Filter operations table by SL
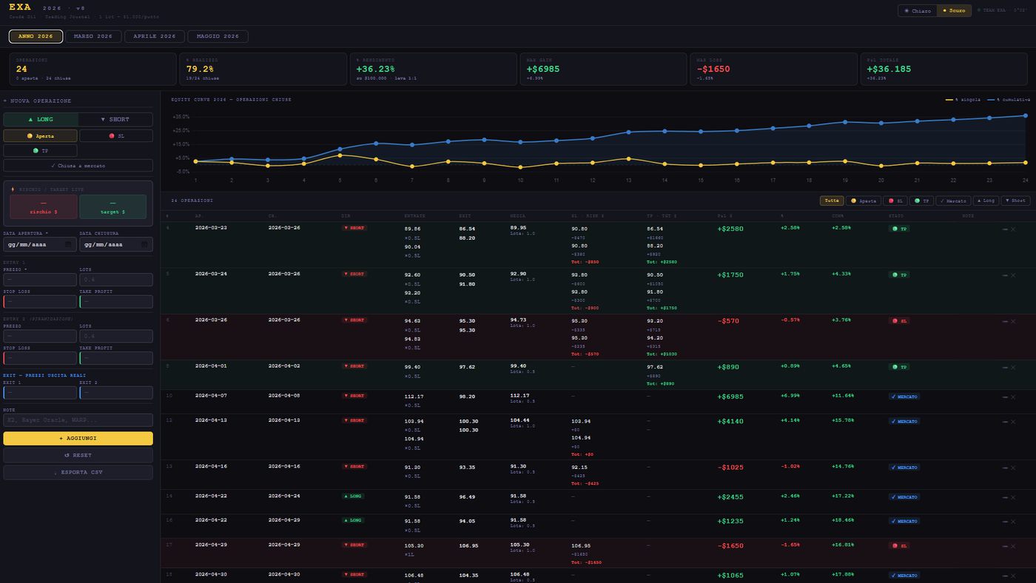The image size is (1036, 583). [x=895, y=200]
